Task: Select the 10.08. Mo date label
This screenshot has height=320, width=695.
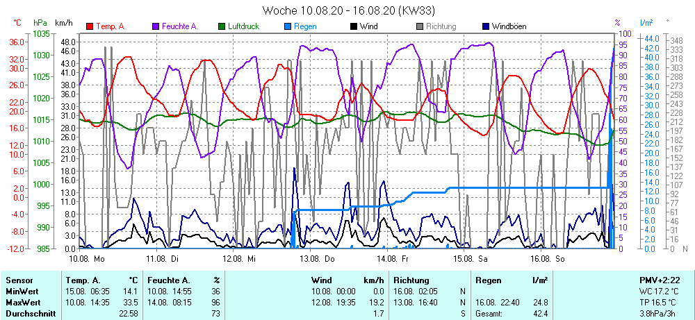Action: [87, 258]
